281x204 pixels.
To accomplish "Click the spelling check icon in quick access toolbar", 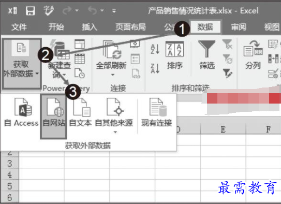I will click(49, 11).
